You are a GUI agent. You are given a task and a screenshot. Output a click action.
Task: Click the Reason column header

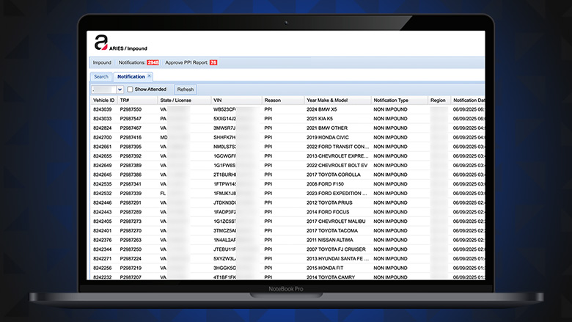click(273, 100)
